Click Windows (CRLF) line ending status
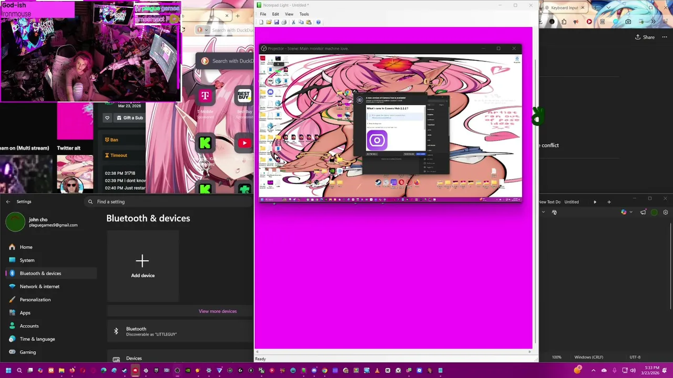Image resolution: width=673 pixels, height=378 pixels. coord(588,357)
